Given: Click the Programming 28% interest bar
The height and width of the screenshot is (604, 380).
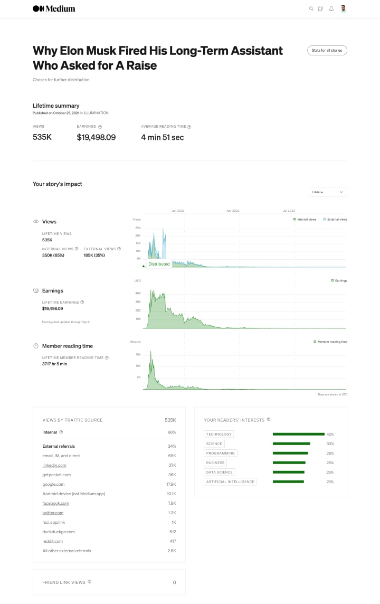Looking at the screenshot, I should (290, 453).
